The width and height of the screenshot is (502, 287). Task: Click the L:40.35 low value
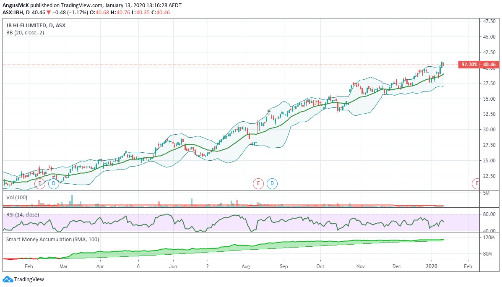point(140,13)
